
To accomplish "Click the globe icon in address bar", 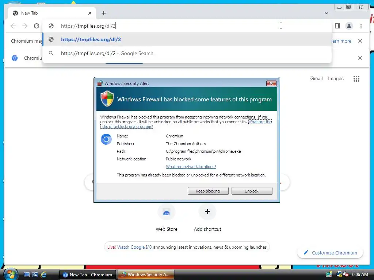I will (51, 26).
